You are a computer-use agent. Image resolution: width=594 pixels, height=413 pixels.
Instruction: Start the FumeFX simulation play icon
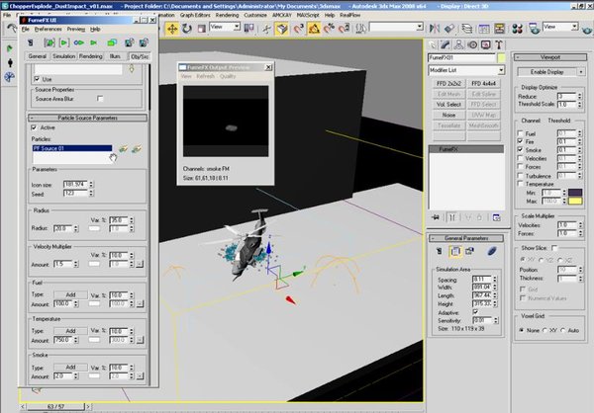[x=65, y=43]
